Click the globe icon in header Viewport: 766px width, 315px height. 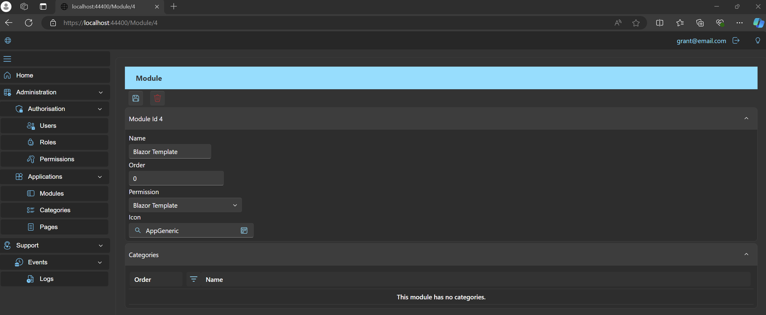(8, 41)
